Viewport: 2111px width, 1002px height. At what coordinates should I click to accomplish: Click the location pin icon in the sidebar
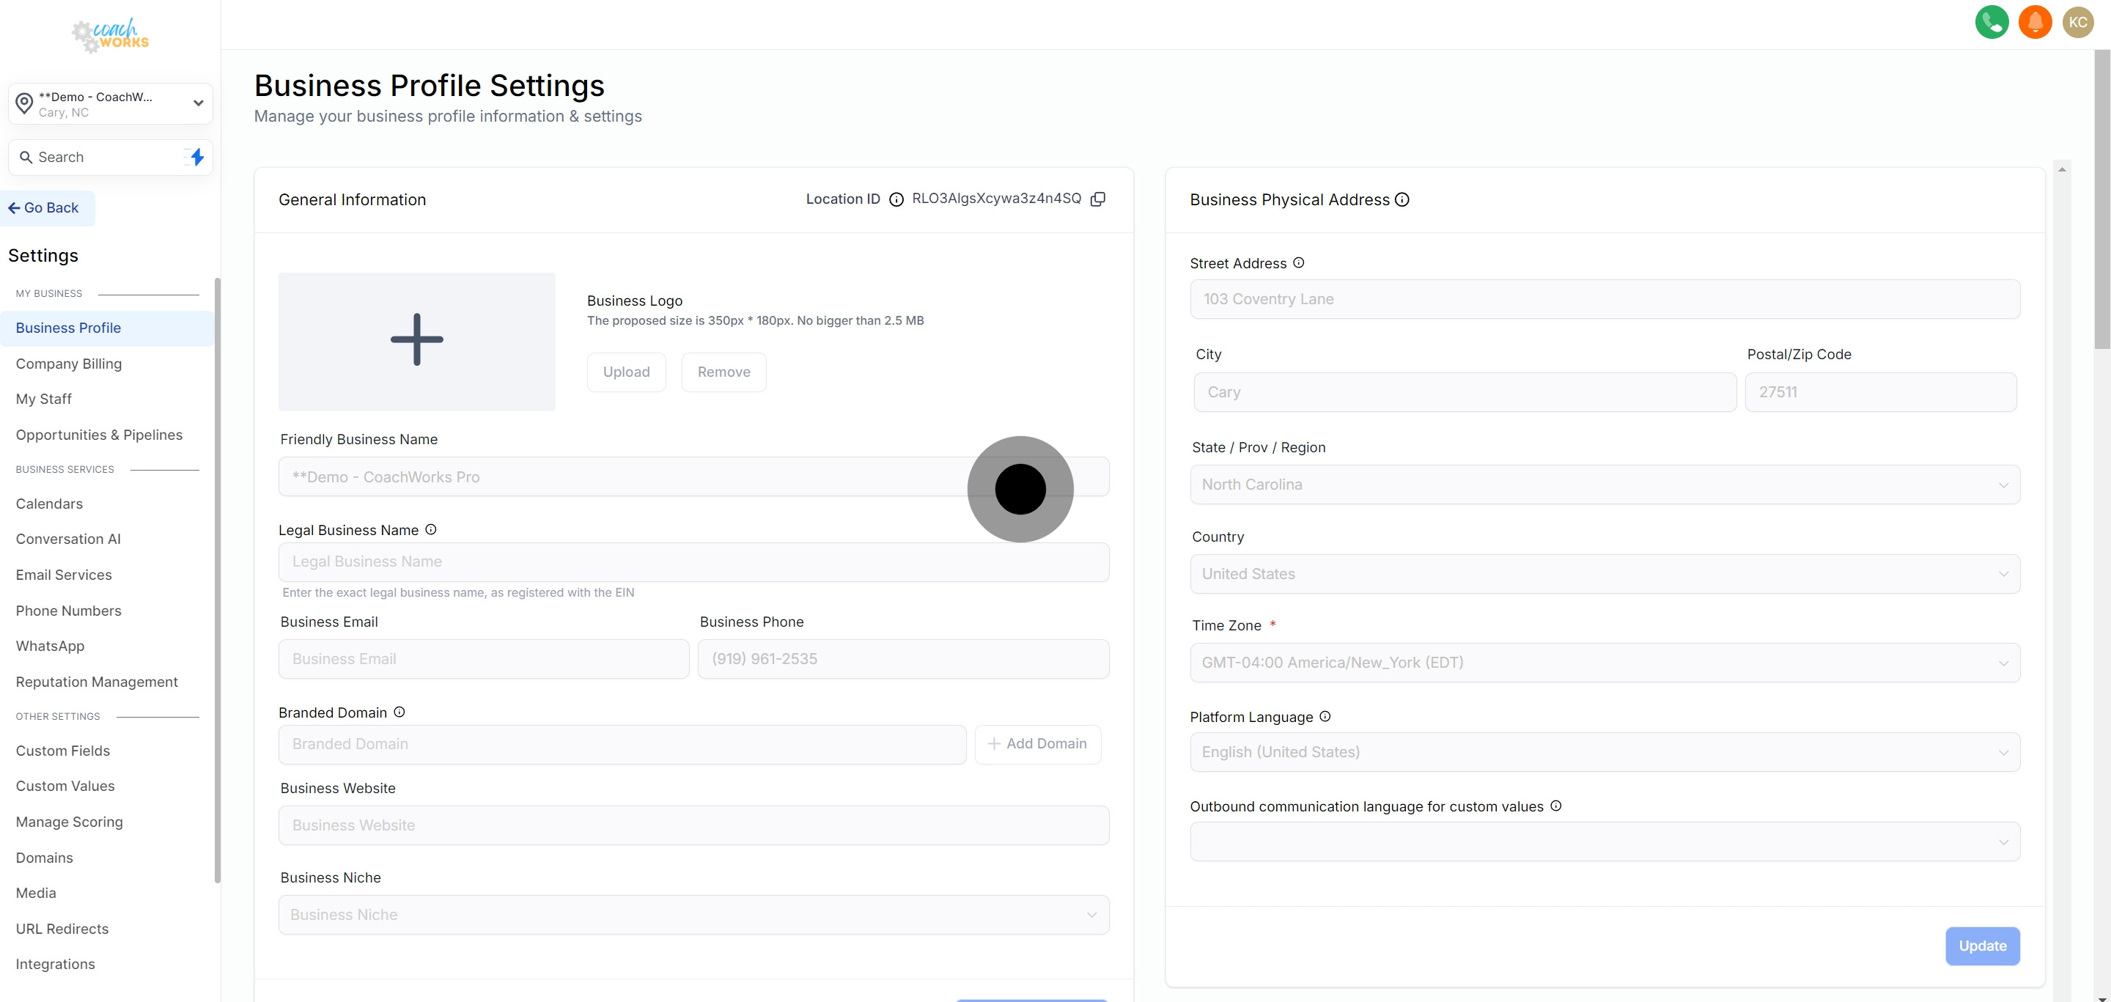(23, 103)
